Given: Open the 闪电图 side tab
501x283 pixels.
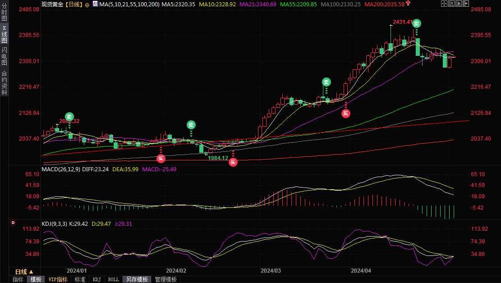Looking at the screenshot, I should [4, 56].
